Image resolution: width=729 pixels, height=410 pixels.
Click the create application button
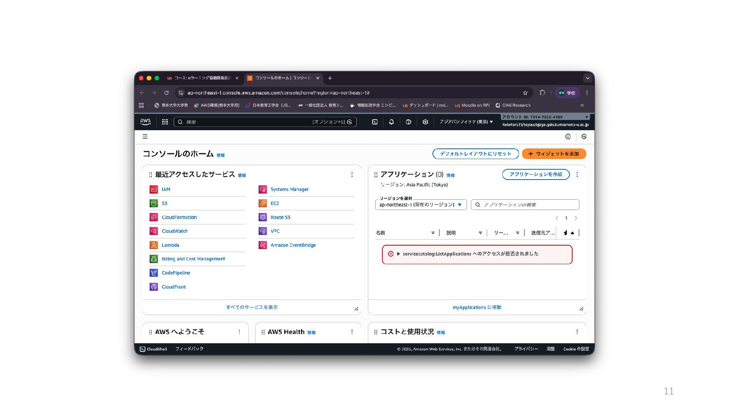535,175
